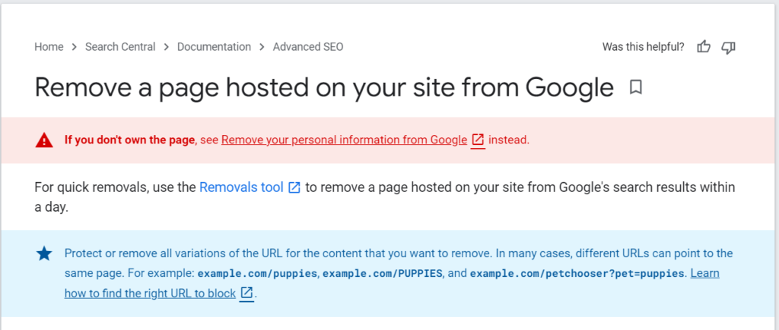This screenshot has height=330, width=779.
Task: Click the chevron between Search Central and Documentation
Action: tap(167, 47)
